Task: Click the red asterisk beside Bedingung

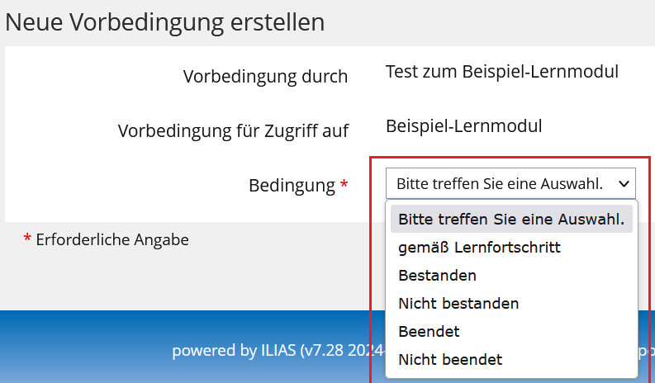Action: pos(344,185)
